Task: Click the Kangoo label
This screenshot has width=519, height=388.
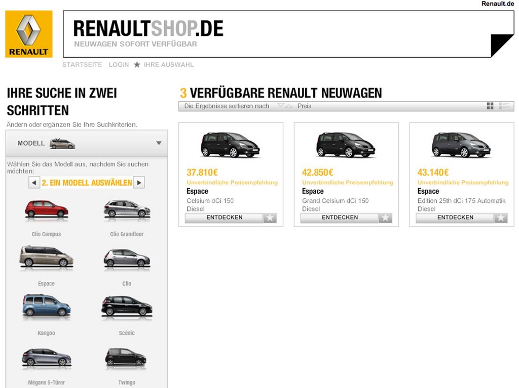Action: click(x=46, y=333)
